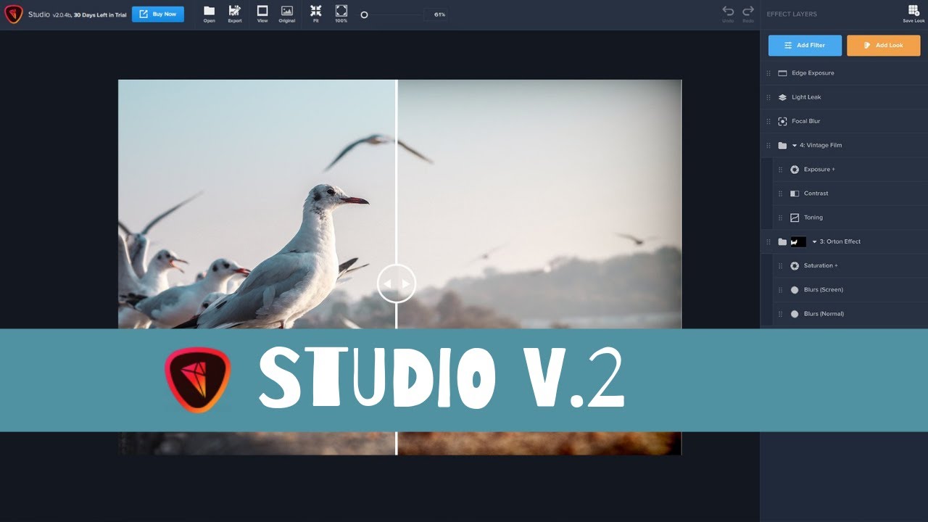928x522 pixels.
Task: Select the "Light Leak" layer label
Action: tap(806, 97)
